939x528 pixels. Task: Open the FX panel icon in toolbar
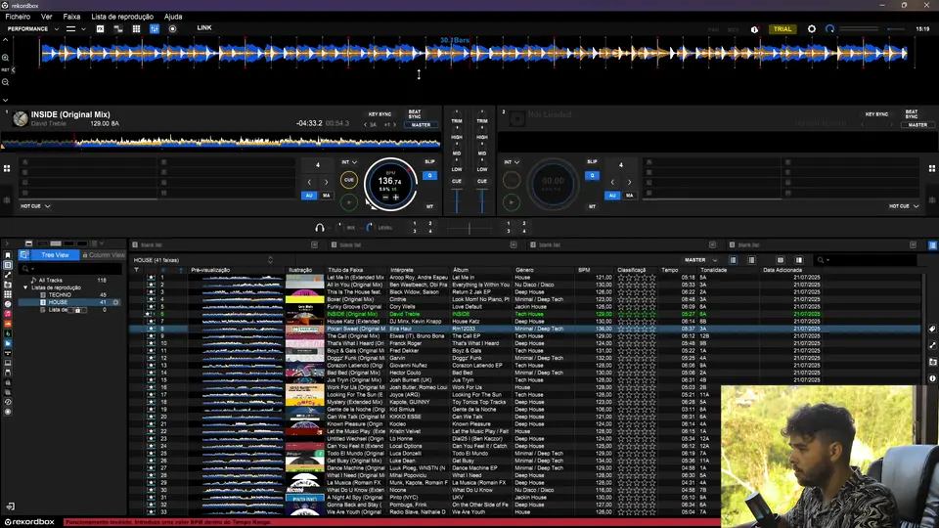100,28
